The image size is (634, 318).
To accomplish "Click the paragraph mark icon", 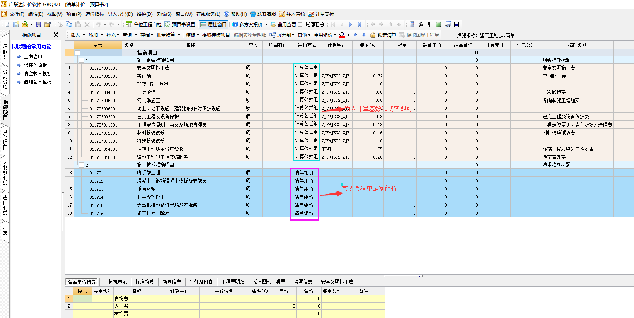I will (x=430, y=24).
